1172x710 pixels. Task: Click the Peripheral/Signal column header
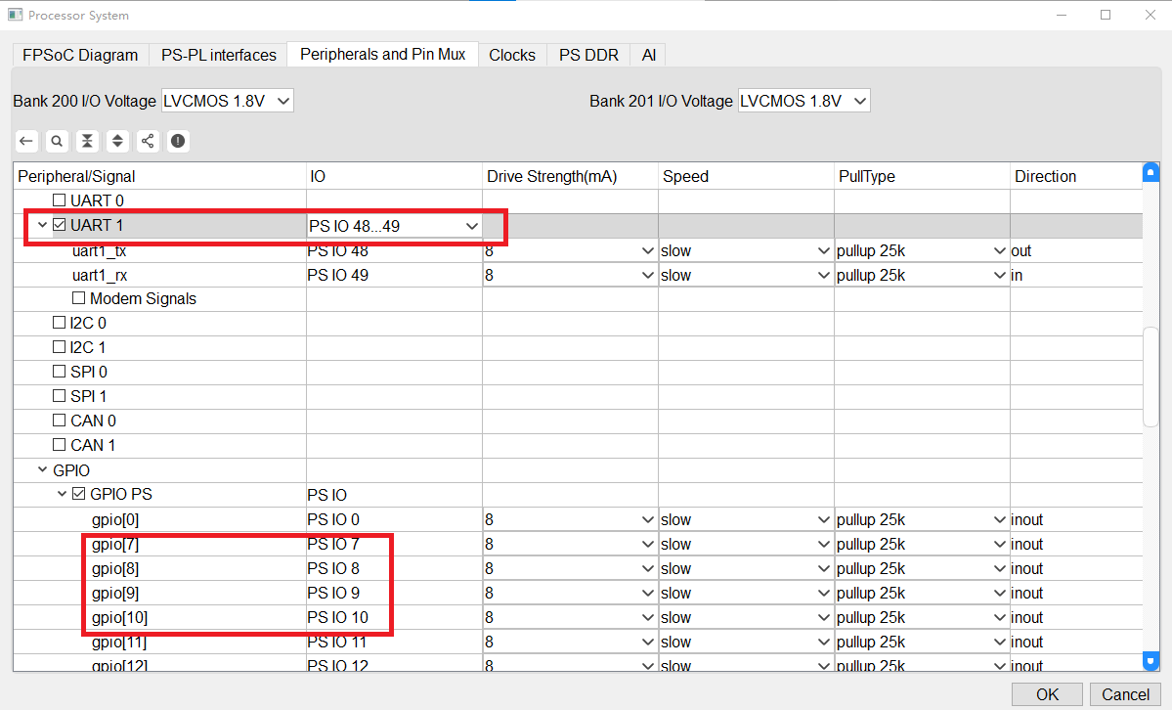[160, 177]
